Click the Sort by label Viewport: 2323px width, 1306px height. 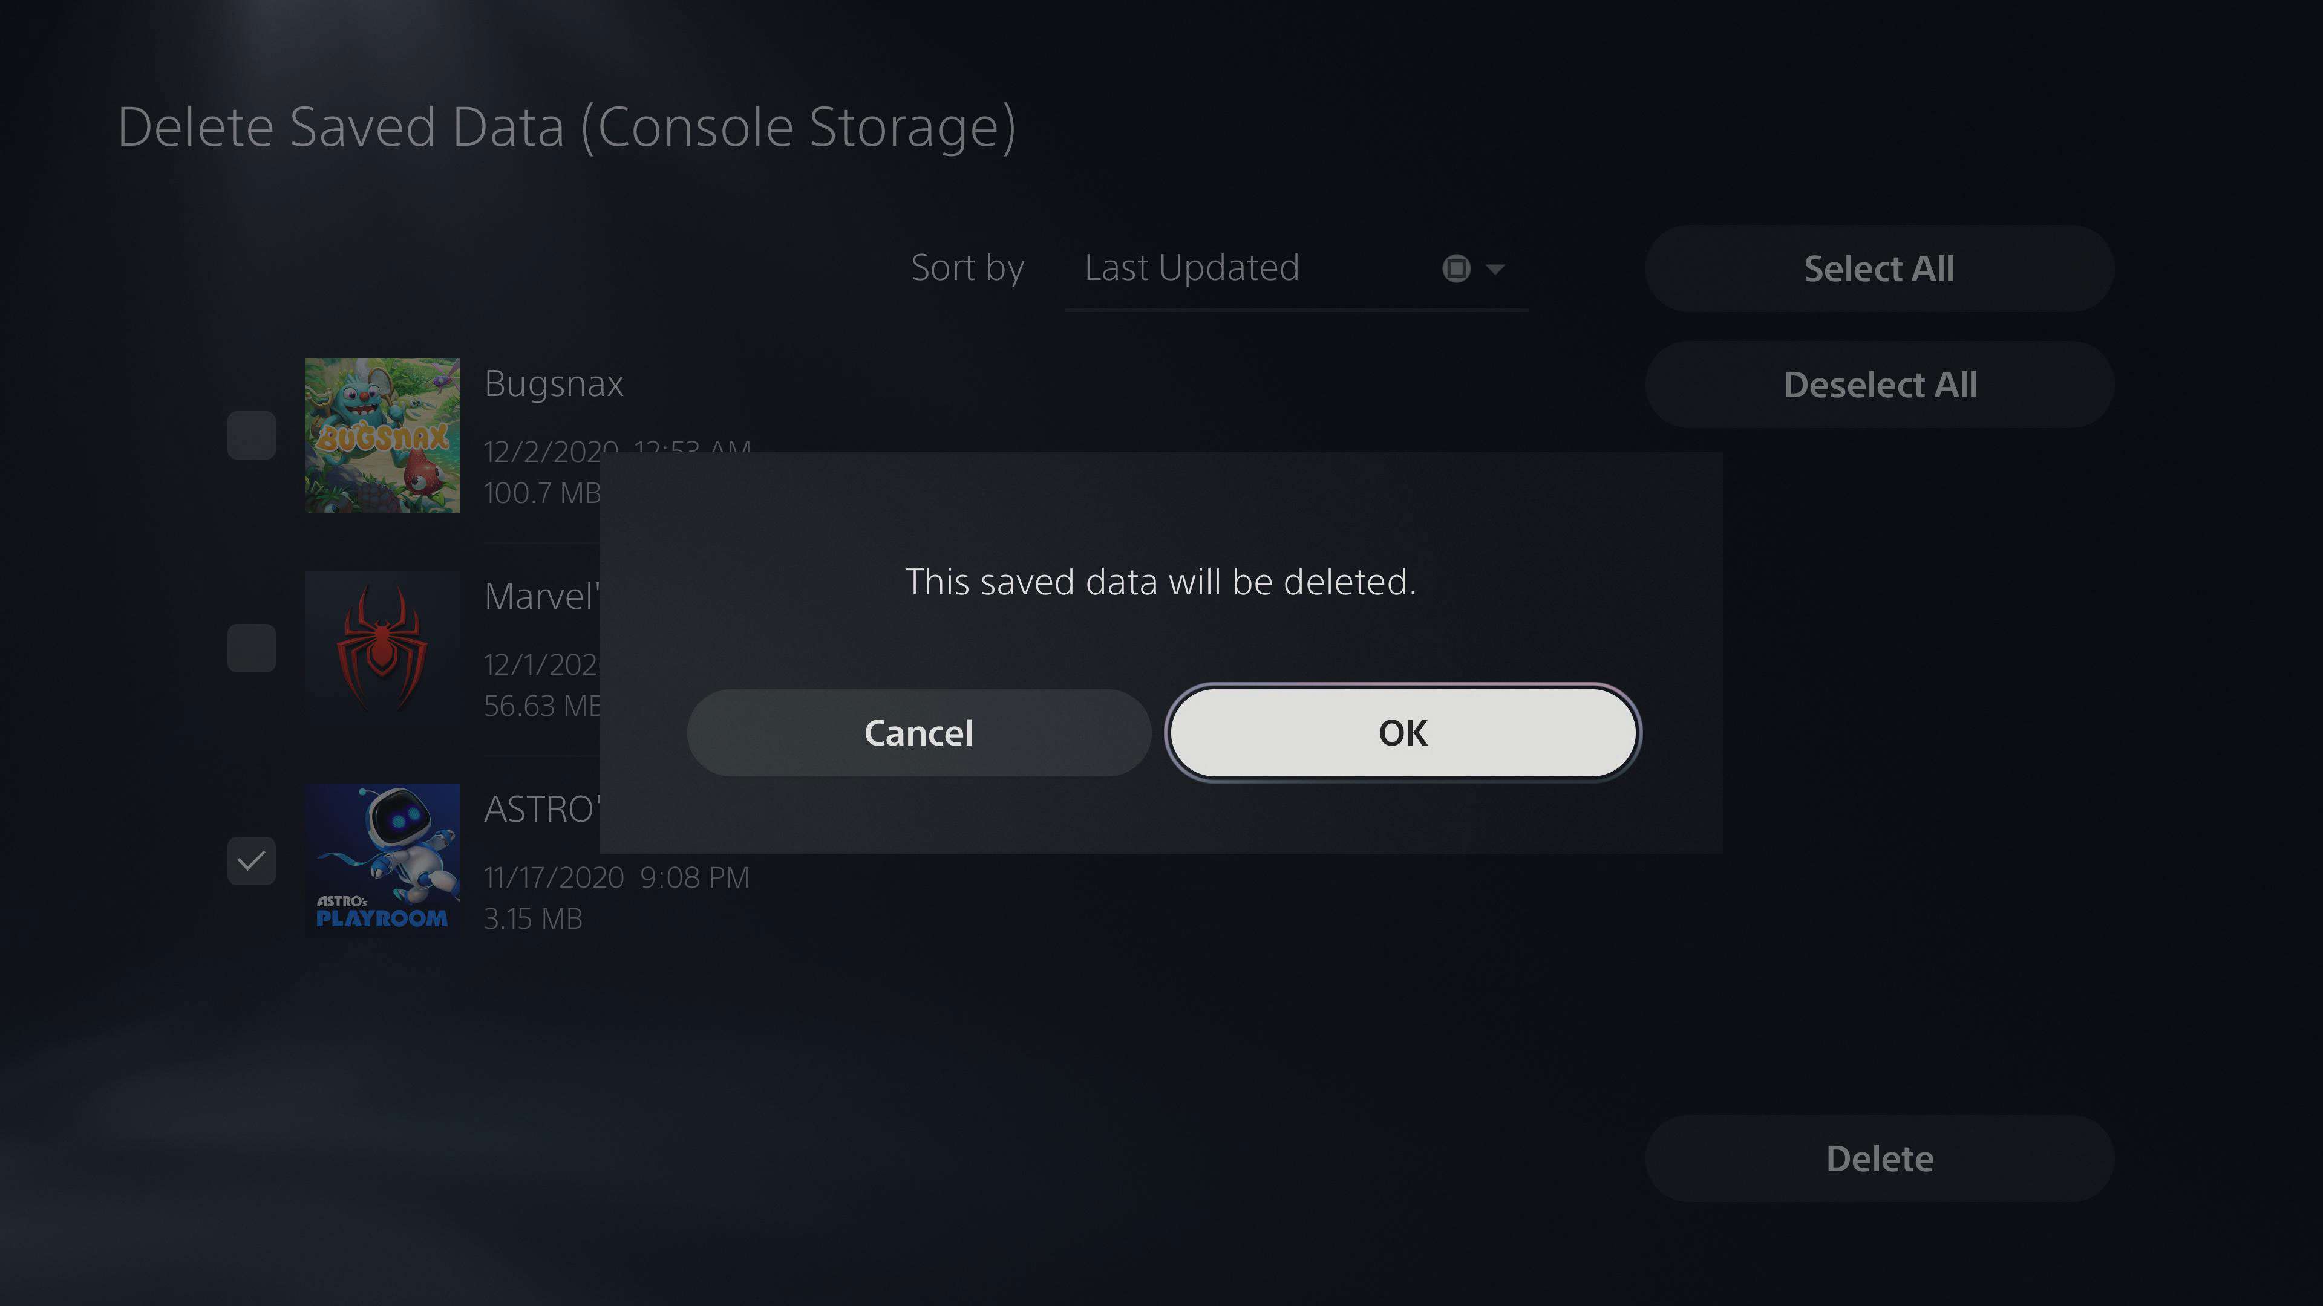tap(967, 268)
